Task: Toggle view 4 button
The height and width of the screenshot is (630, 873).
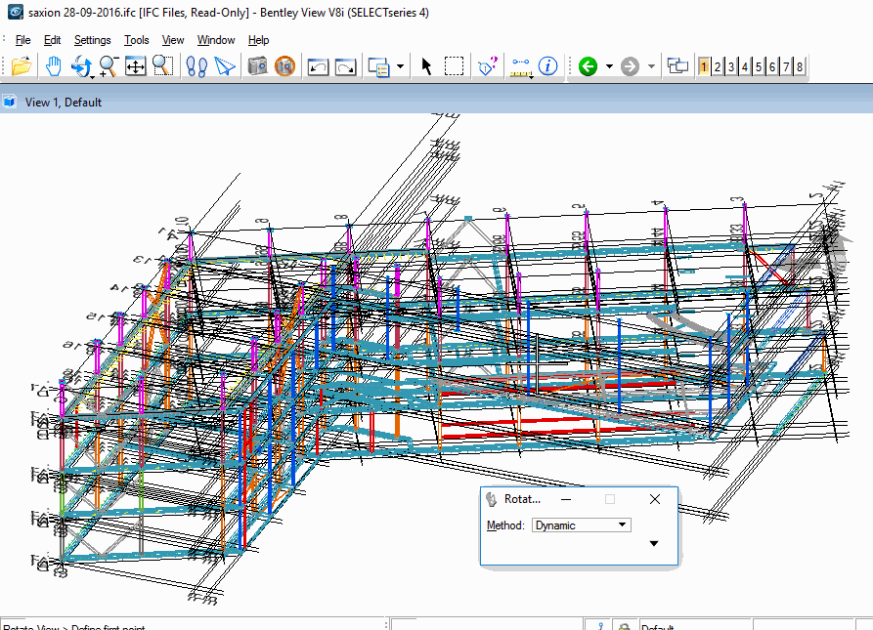Action: (745, 66)
